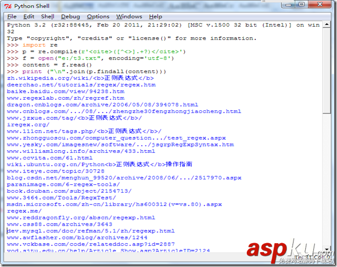The height and width of the screenshot is (267, 337).
Task: Click the www.reddragonfly.org/abscn/regexp.html line
Action: click(81, 218)
